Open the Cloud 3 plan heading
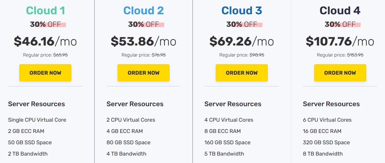Screen dimensions: 385x163 (x=242, y=11)
